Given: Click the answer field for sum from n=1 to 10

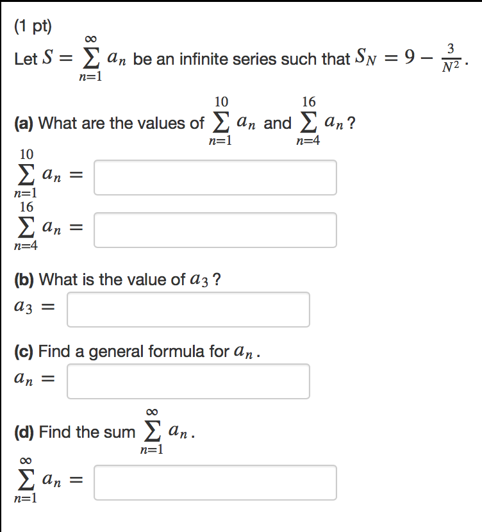Looking at the screenshot, I should click(215, 178).
